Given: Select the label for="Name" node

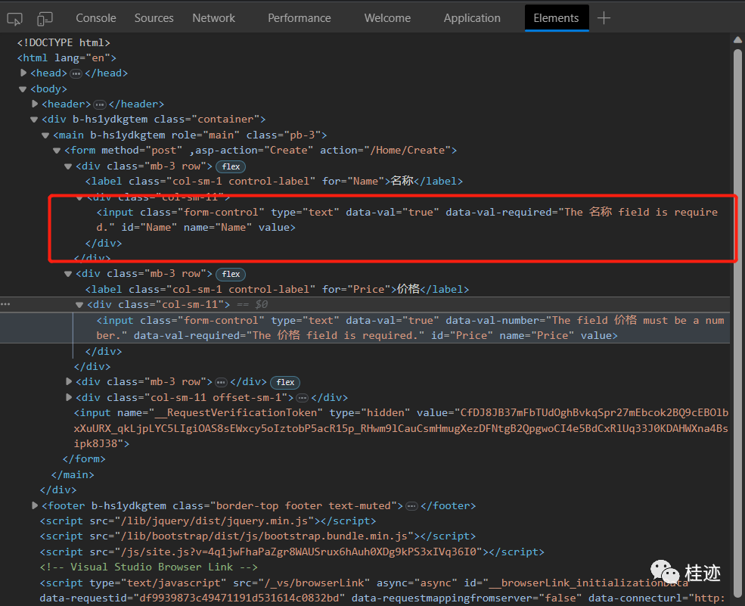Looking at the screenshot, I should [274, 181].
